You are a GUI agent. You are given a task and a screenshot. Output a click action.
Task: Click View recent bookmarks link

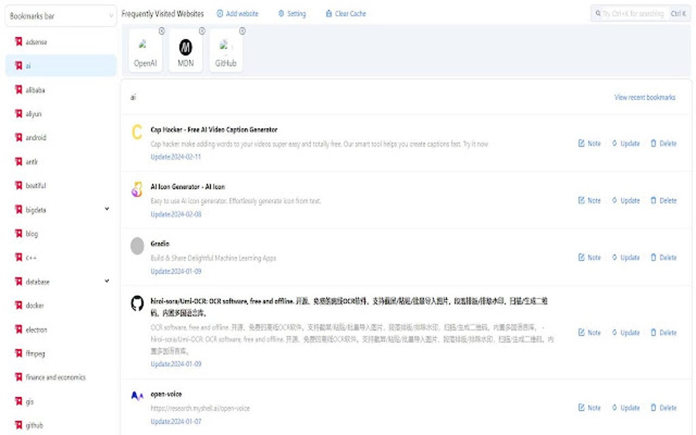pos(645,97)
